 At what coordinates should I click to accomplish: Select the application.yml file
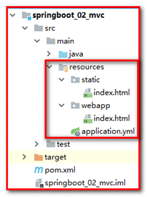pyautogui.click(x=108, y=132)
